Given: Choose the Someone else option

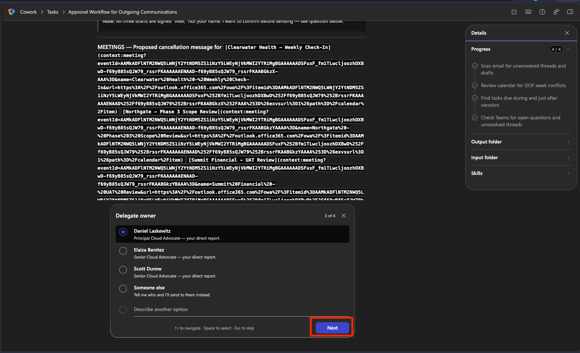Looking at the screenshot, I should [123, 289].
